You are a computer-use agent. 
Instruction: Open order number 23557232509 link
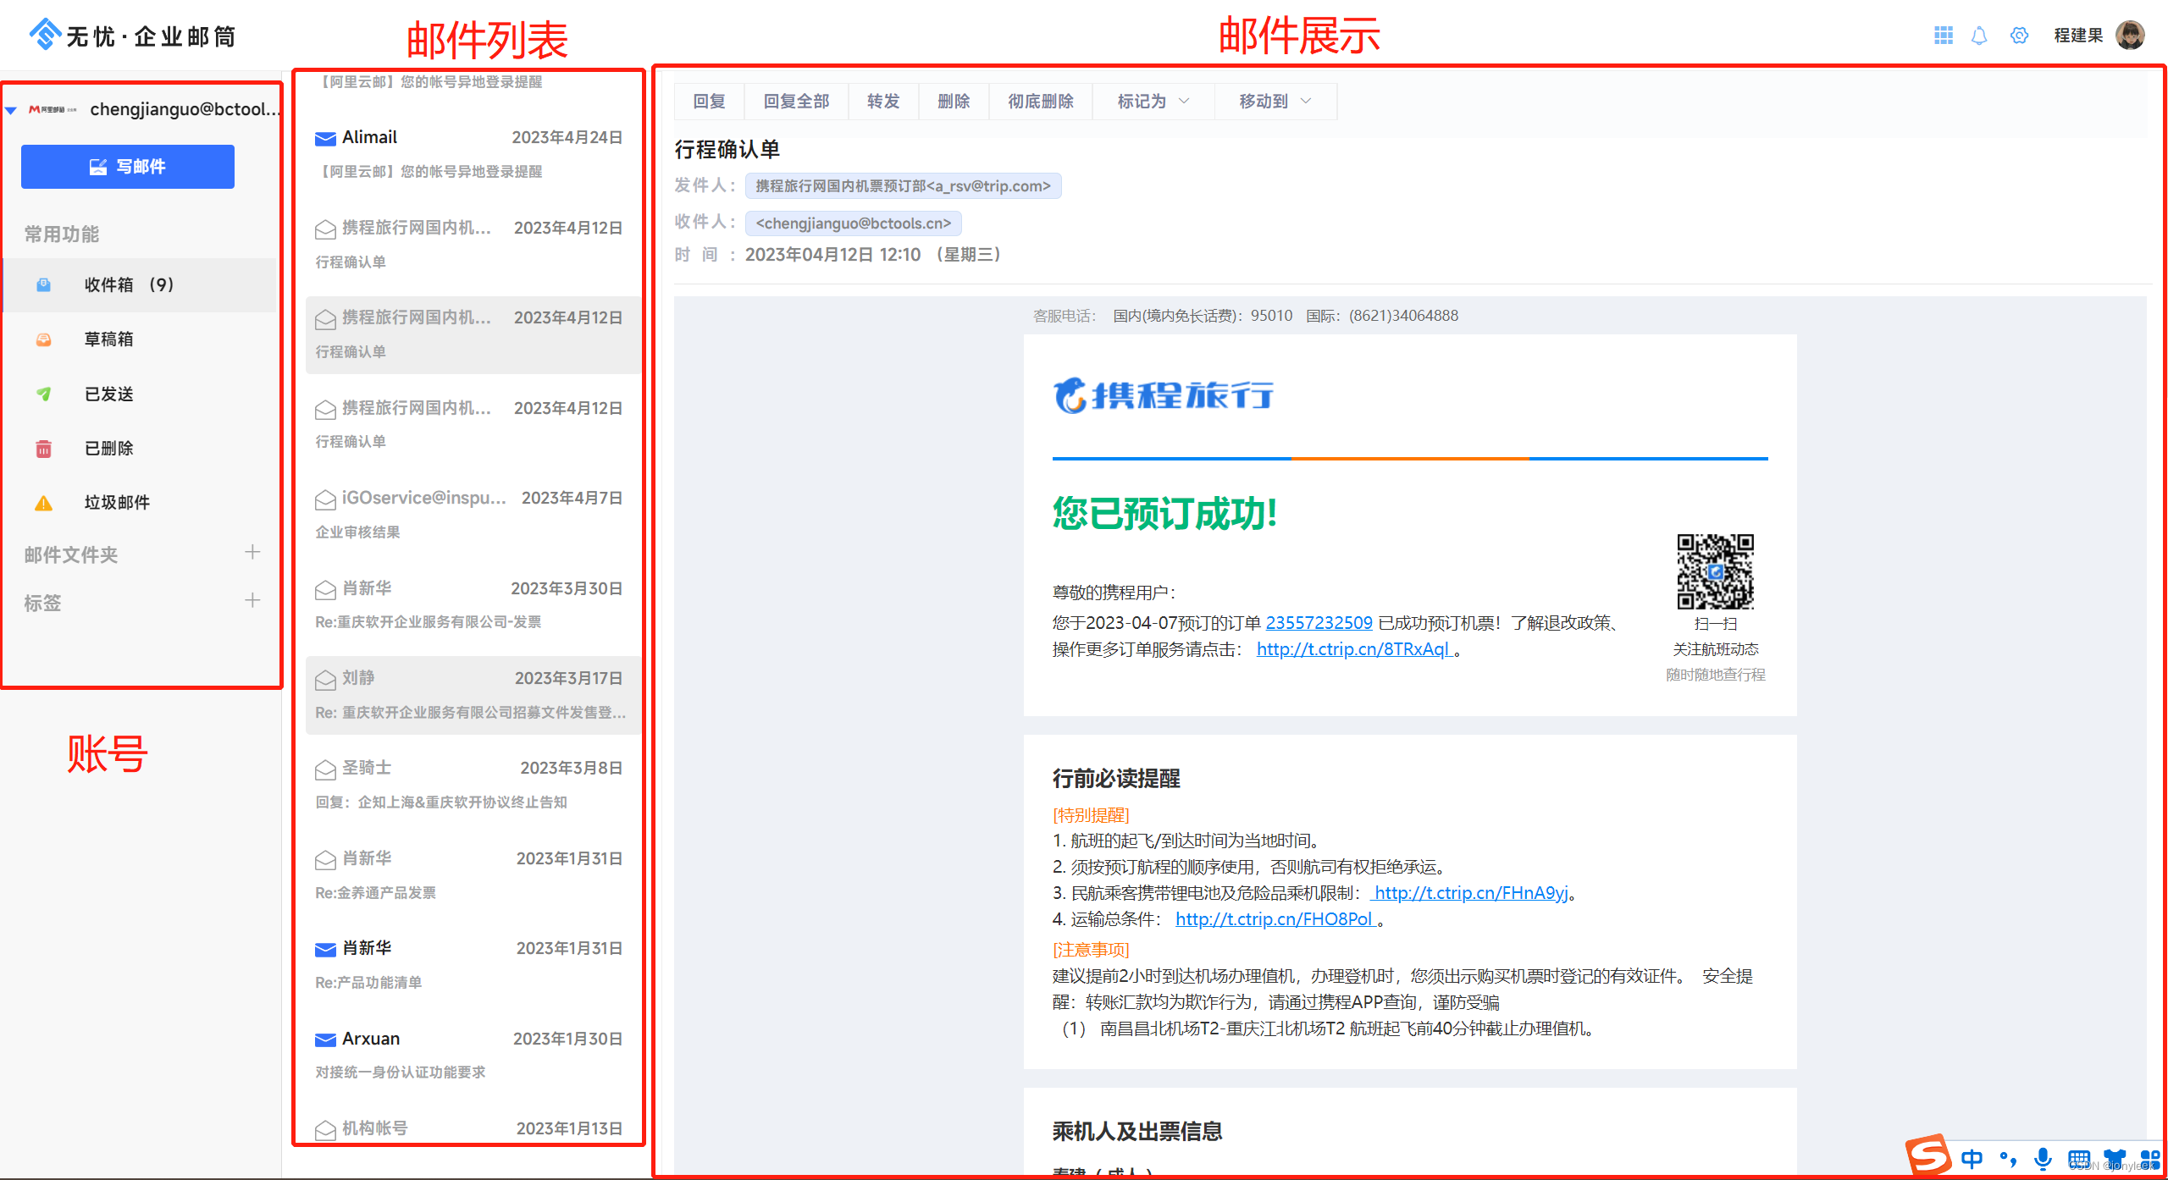pos(1319,623)
